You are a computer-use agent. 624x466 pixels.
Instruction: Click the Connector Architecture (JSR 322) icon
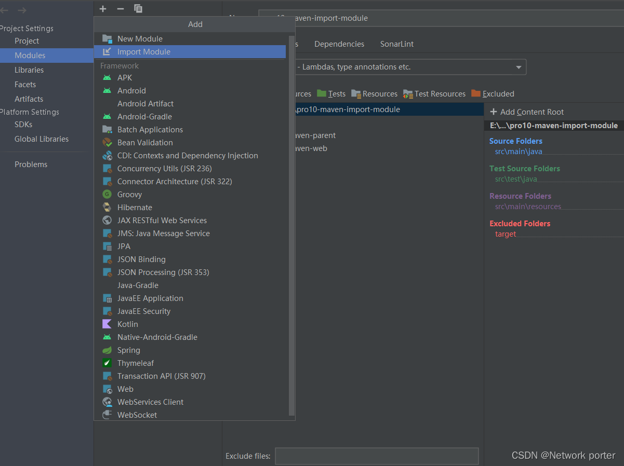click(x=107, y=182)
